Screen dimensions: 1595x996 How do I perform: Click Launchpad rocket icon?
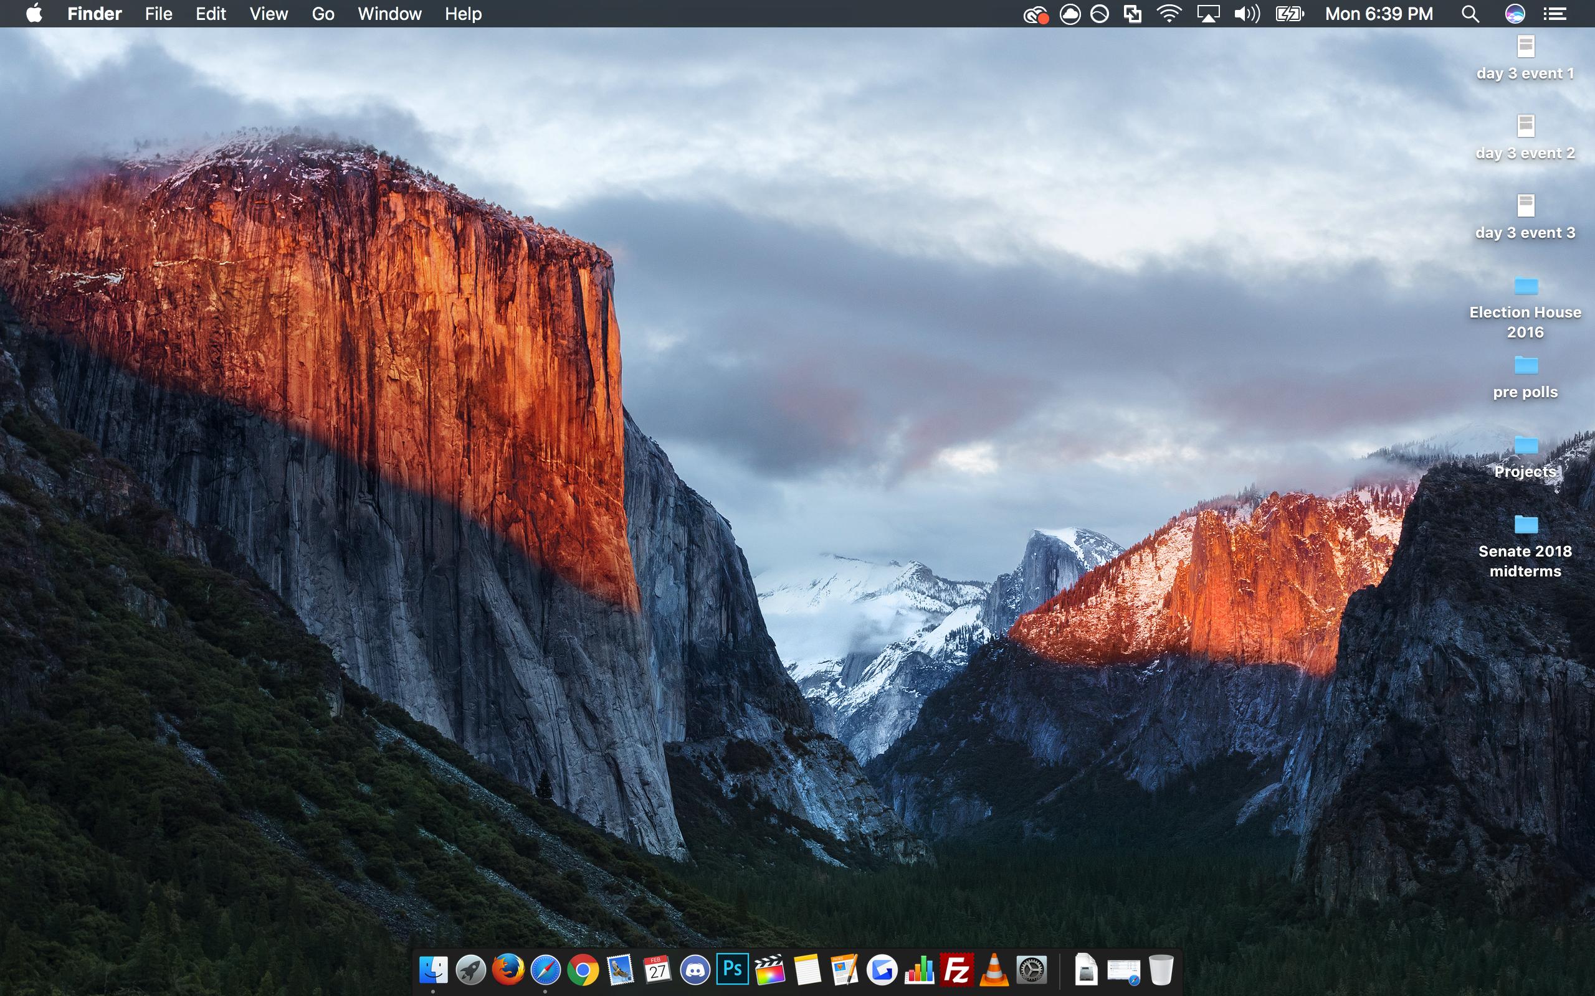coord(470,970)
